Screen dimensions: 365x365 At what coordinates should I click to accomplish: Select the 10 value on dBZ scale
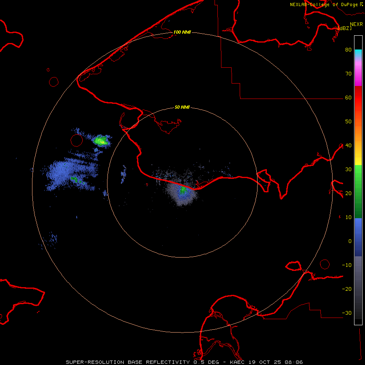point(348,217)
